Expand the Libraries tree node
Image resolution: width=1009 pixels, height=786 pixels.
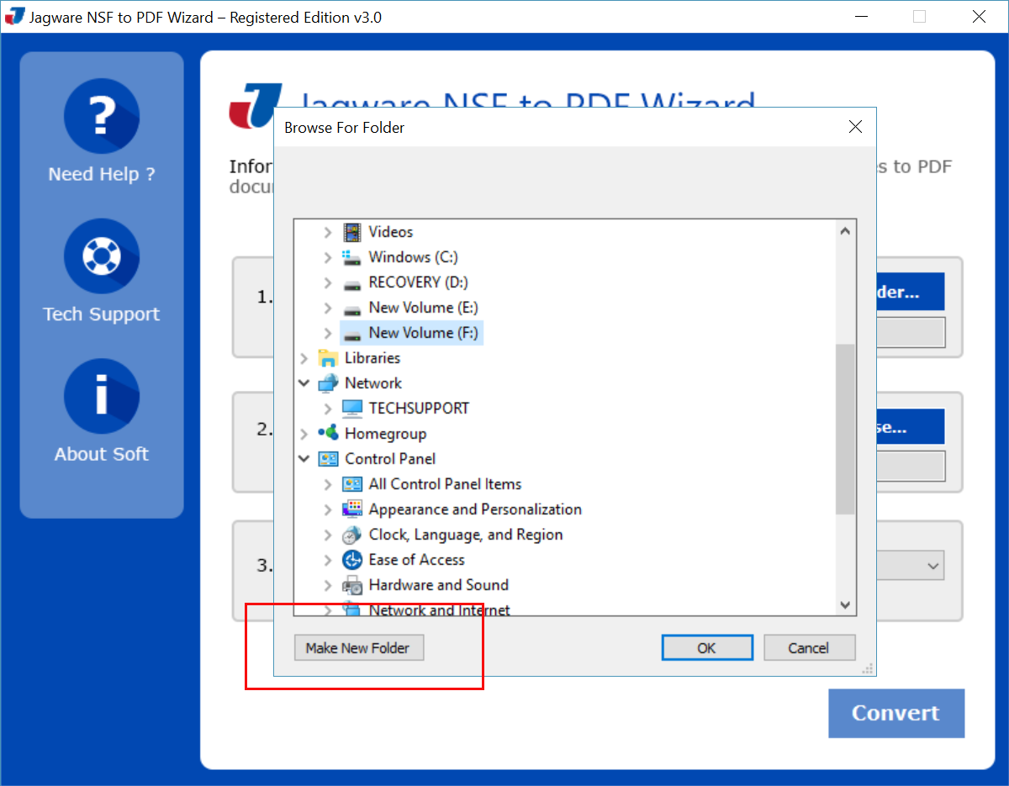point(304,358)
